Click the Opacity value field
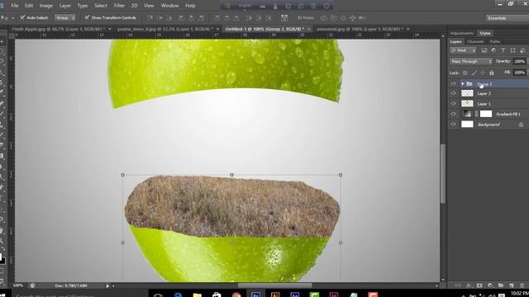This screenshot has height=297, width=529. click(x=519, y=61)
